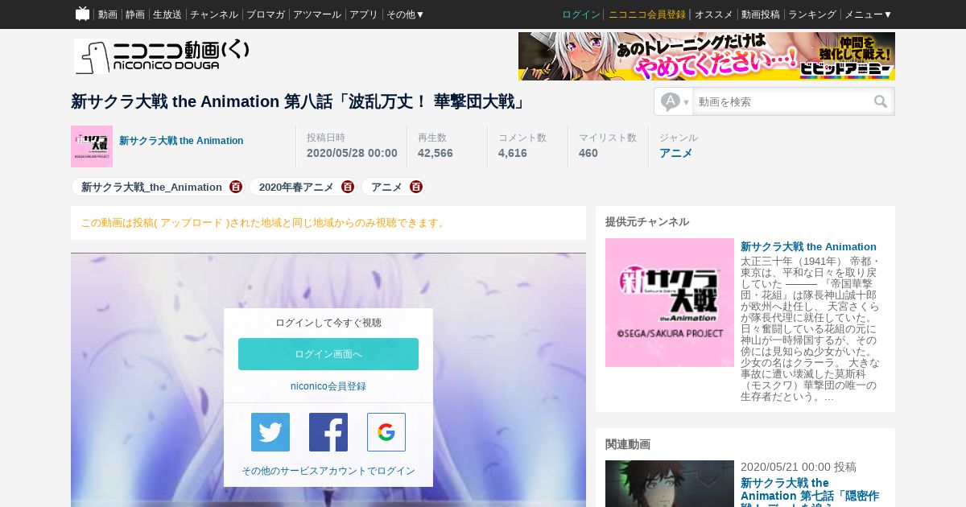The image size is (966, 507).
Task: Open 動画投稿 in top bar
Action: [761, 14]
